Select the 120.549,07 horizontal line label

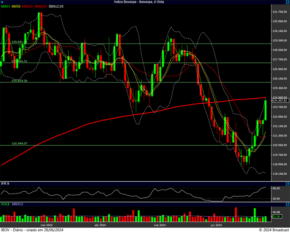(x=19, y=144)
